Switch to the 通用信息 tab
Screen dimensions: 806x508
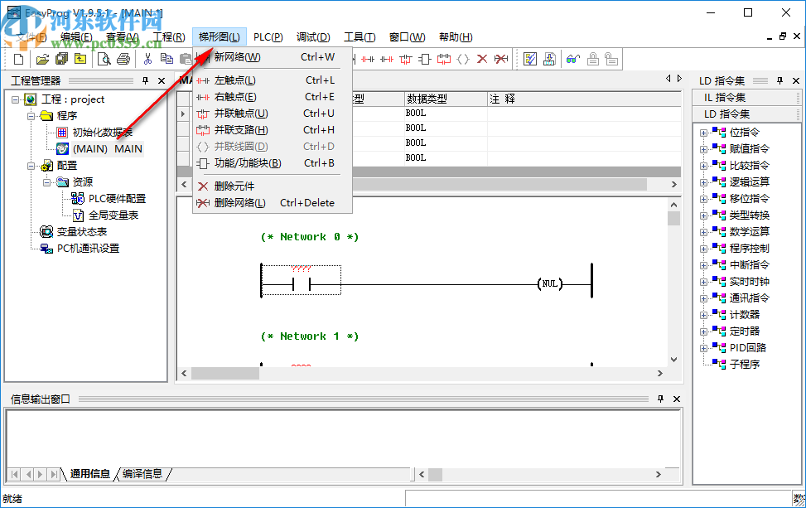point(90,473)
